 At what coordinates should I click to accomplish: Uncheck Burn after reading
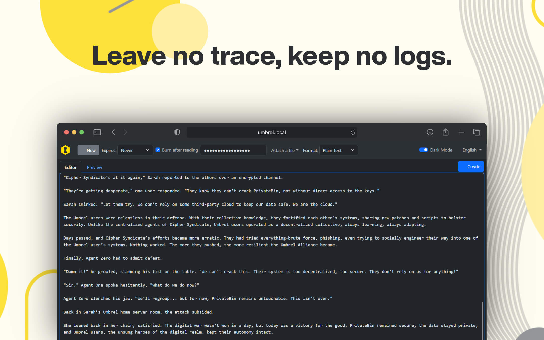tap(158, 150)
